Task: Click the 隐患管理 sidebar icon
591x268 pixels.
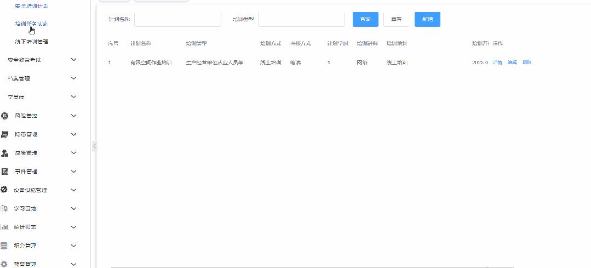Action: [x=4, y=134]
